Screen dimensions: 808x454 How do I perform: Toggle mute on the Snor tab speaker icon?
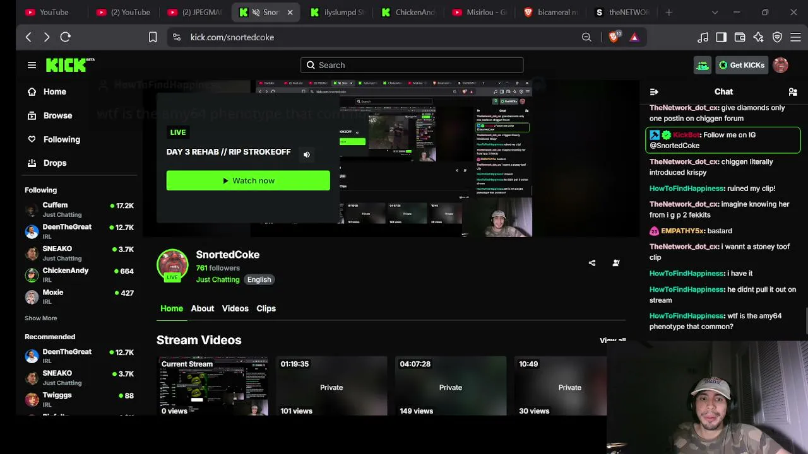256,12
